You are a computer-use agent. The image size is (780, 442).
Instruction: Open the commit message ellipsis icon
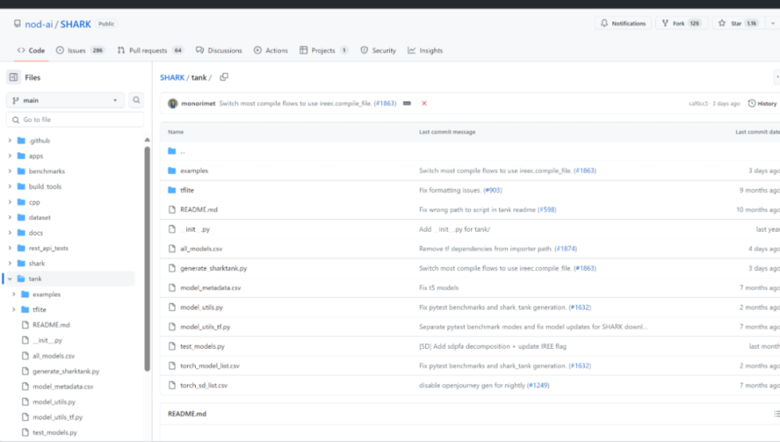pos(407,103)
